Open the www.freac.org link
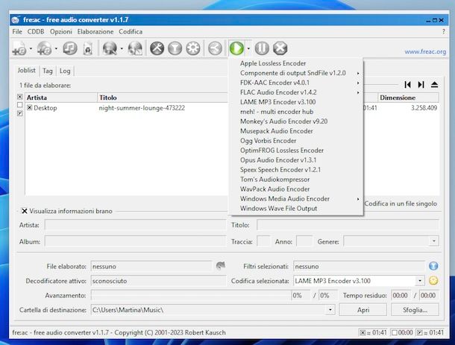 (x=424, y=51)
